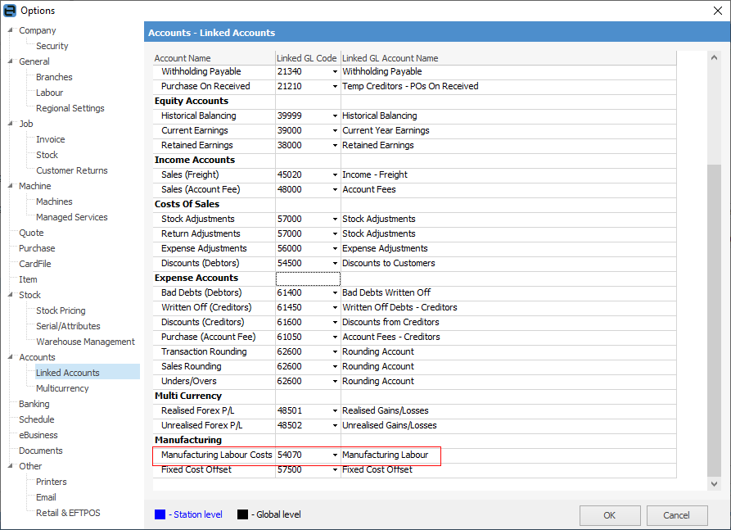Expand the Sales (Freight) code dropdown

click(x=335, y=175)
